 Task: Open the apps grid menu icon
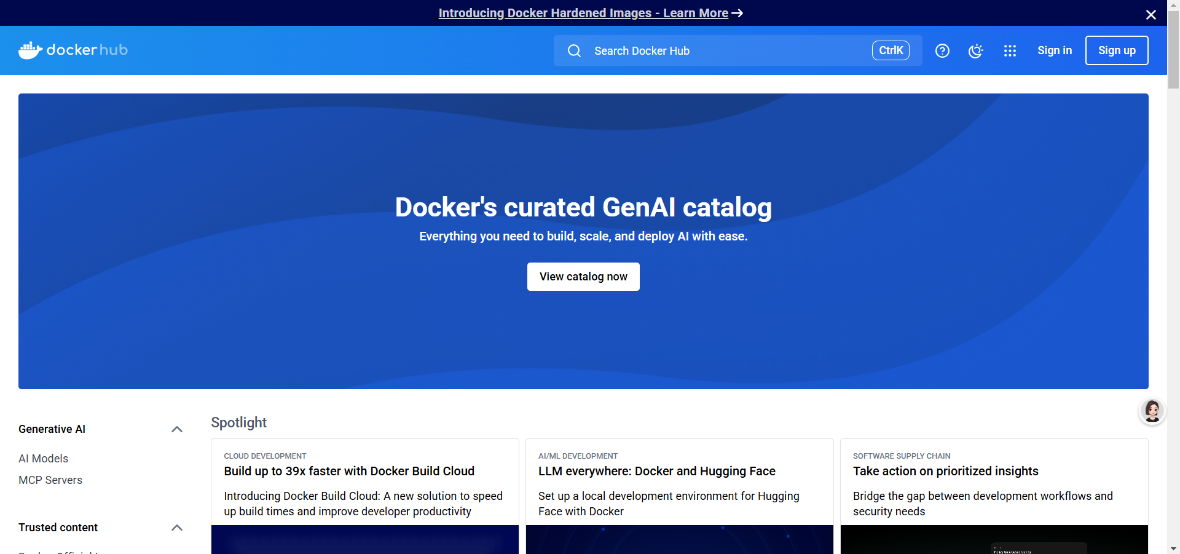[x=1010, y=51]
